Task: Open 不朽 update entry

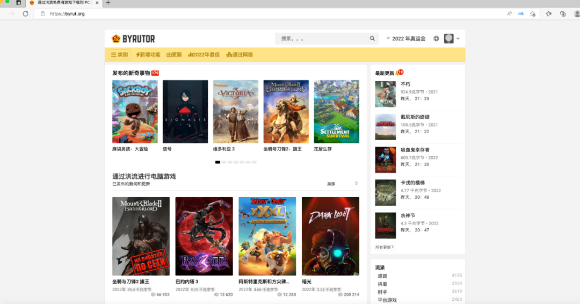Action: point(418,95)
